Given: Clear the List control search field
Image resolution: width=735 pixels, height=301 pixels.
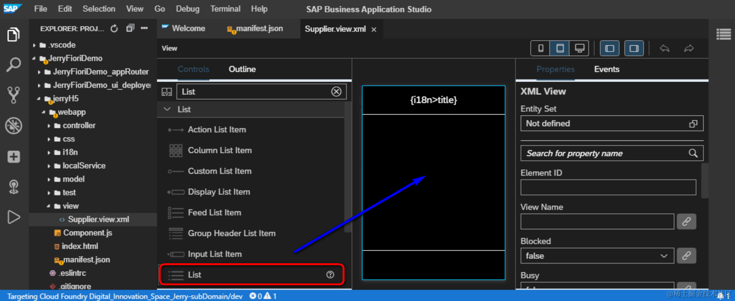Looking at the screenshot, I should pyautogui.click(x=336, y=92).
